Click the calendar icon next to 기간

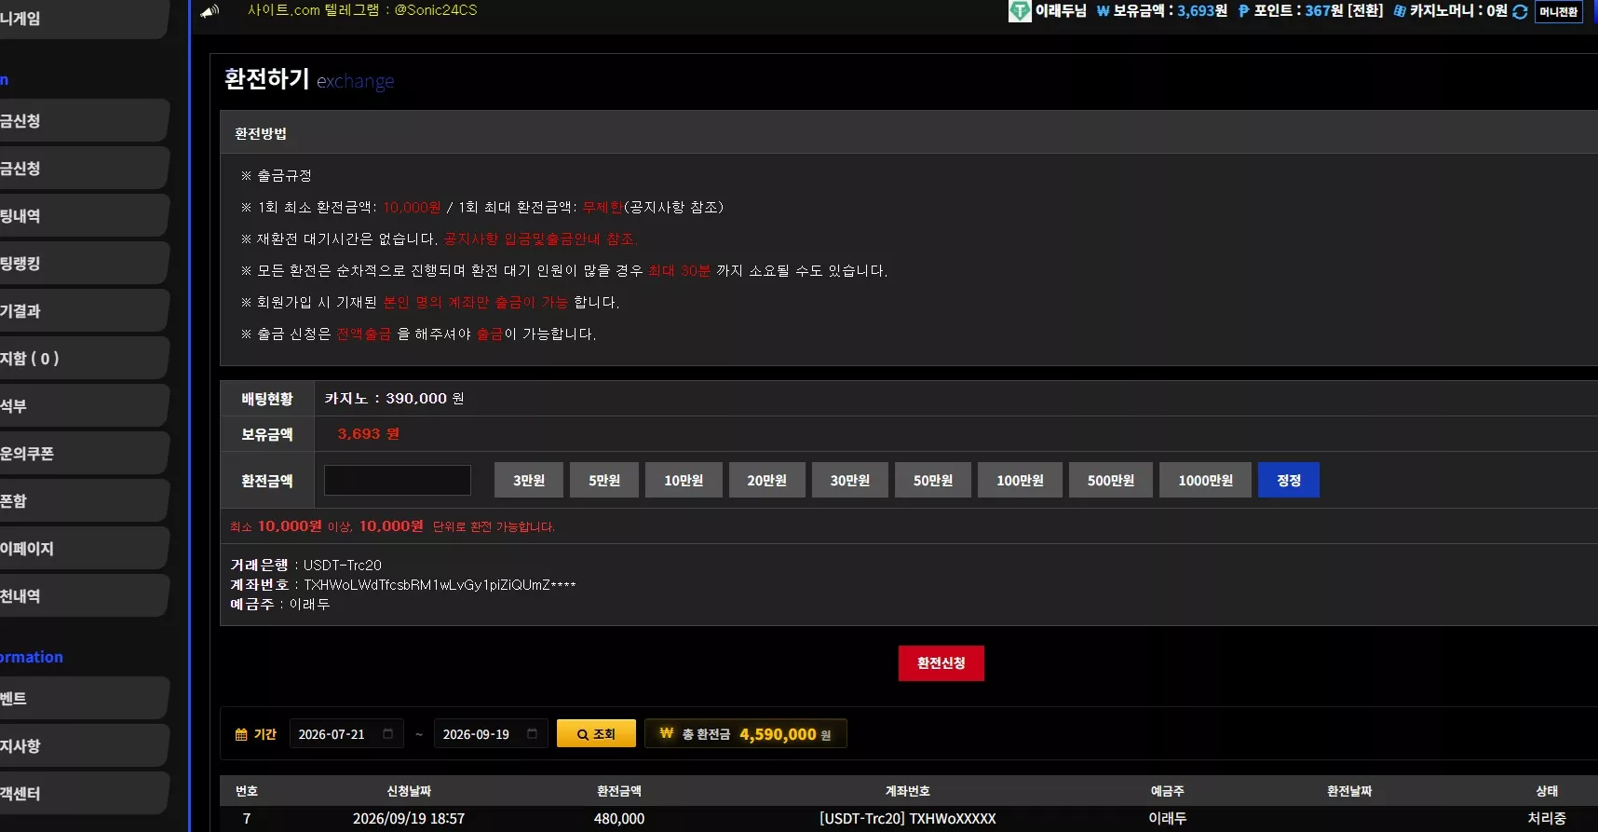pyautogui.click(x=241, y=734)
